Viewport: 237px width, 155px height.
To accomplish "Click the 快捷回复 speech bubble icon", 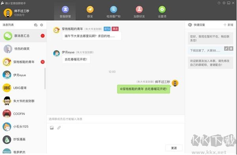I will pyautogui.click(x=190, y=25).
